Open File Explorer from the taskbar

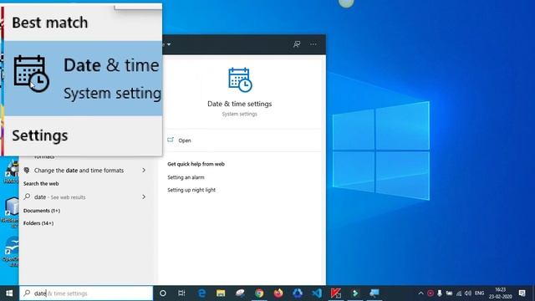click(x=221, y=293)
